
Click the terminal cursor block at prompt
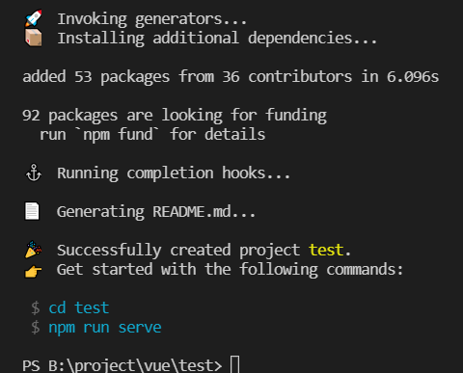235,364
